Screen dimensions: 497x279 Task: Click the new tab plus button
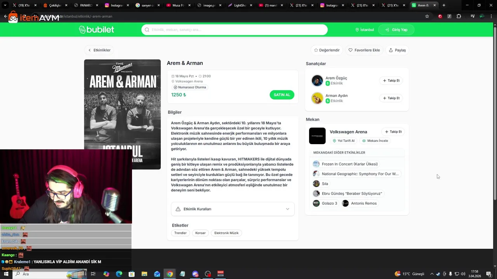point(444,5)
